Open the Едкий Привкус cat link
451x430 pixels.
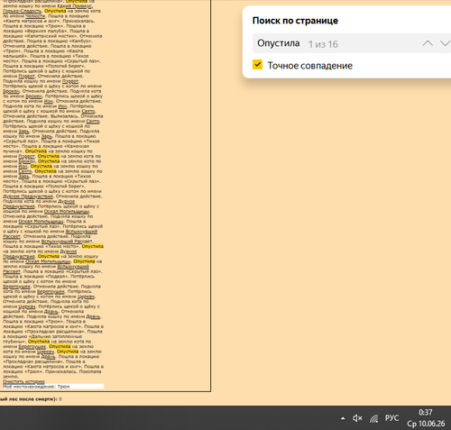pyautogui.click(x=74, y=6)
